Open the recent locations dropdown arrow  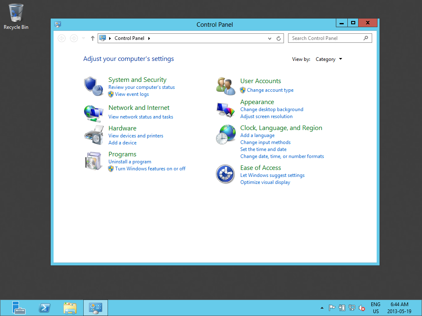83,38
